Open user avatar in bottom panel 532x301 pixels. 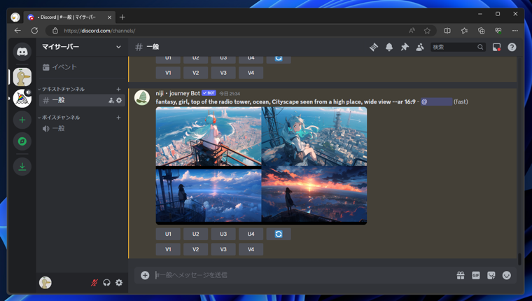click(45, 283)
